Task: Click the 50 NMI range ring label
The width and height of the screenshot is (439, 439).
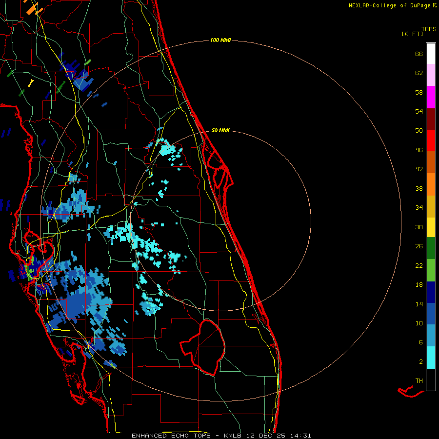Action: tap(220, 130)
